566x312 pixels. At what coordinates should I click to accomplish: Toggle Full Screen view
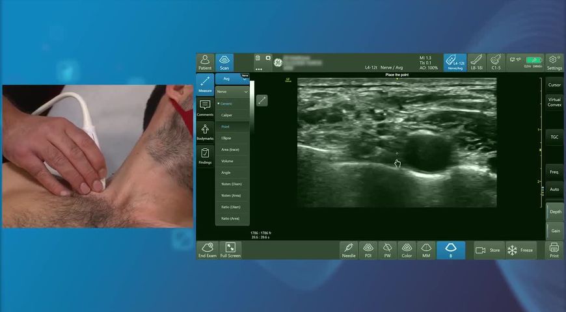[230, 250]
